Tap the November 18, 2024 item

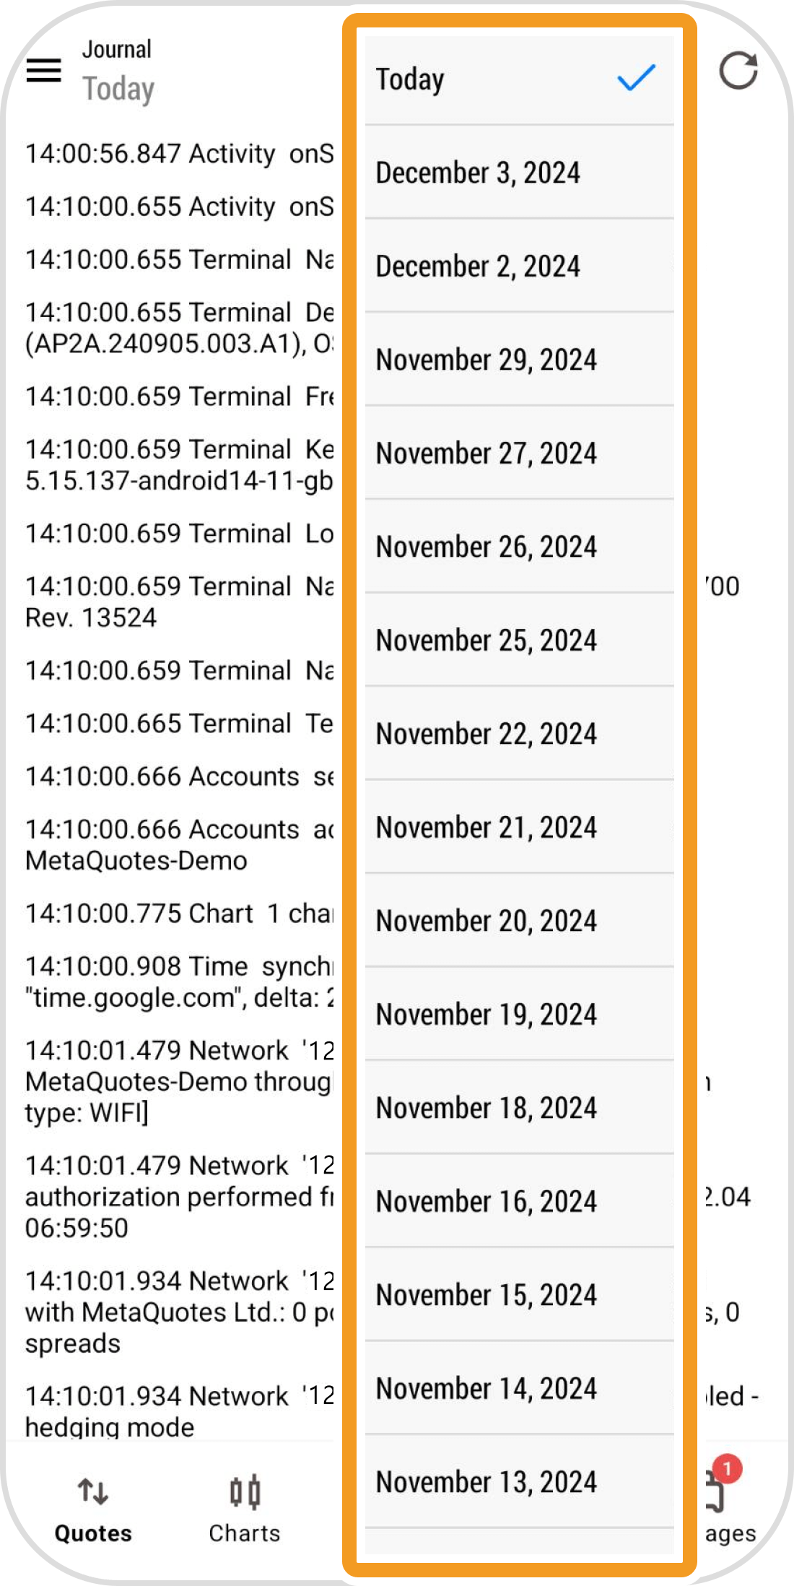point(486,1108)
